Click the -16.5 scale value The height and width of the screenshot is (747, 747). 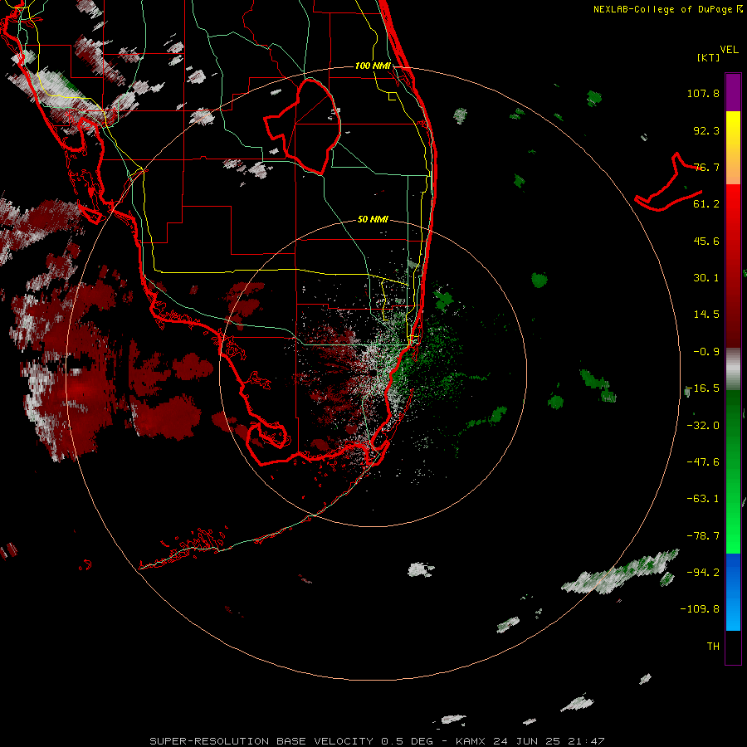tap(703, 388)
